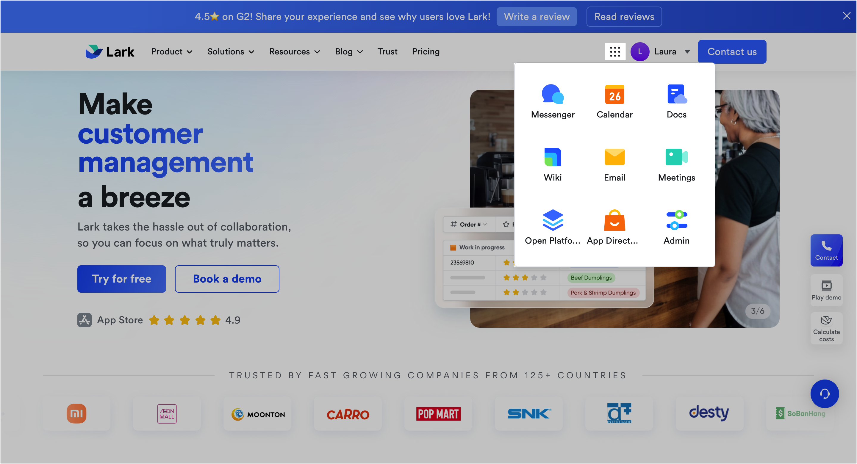This screenshot has height=464, width=857.
Task: Click the headset support icon
Action: [x=824, y=394]
